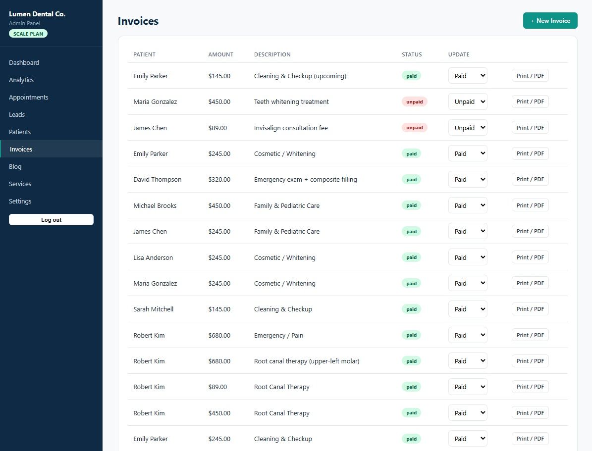Open Maria Gonzalez's Cosmetic / Whitening status dropdown
The width and height of the screenshot is (592, 451).
coord(468,283)
